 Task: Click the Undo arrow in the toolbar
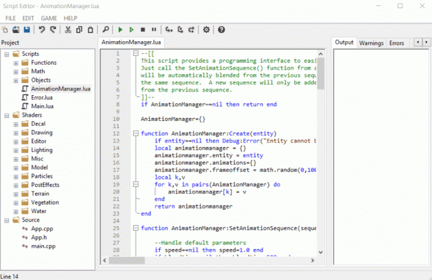pyautogui.click(x=42, y=30)
